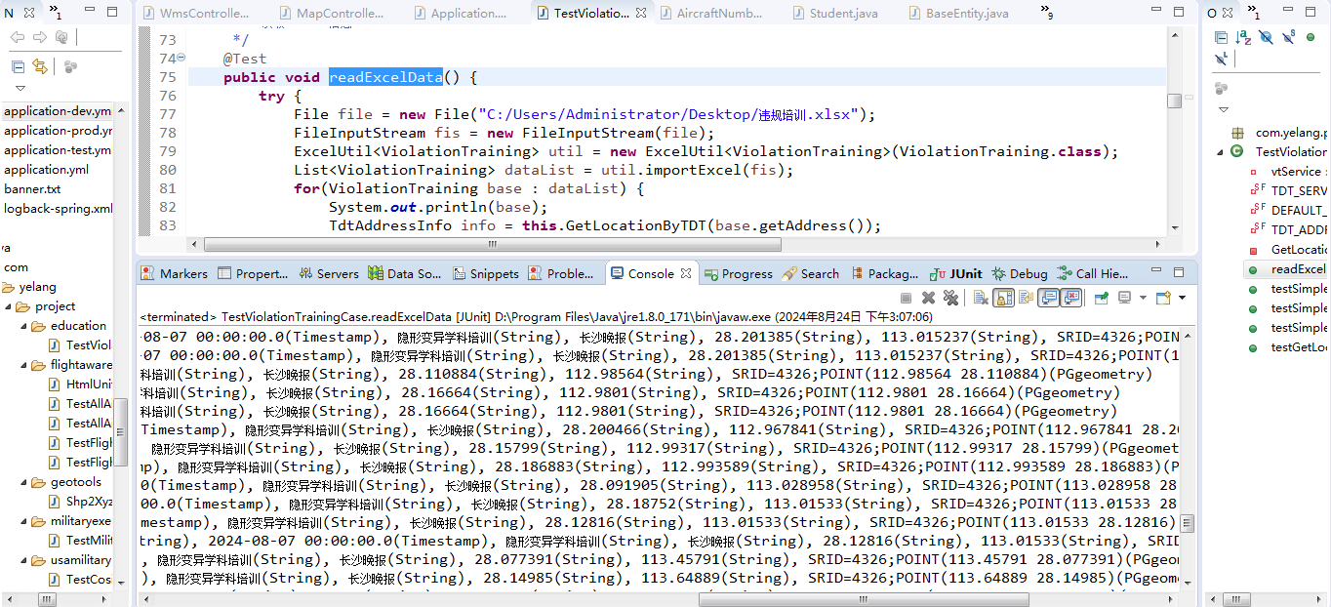Screen dimensions: 1331x607
Task: Switch to JUnit tab
Action: click(x=955, y=273)
